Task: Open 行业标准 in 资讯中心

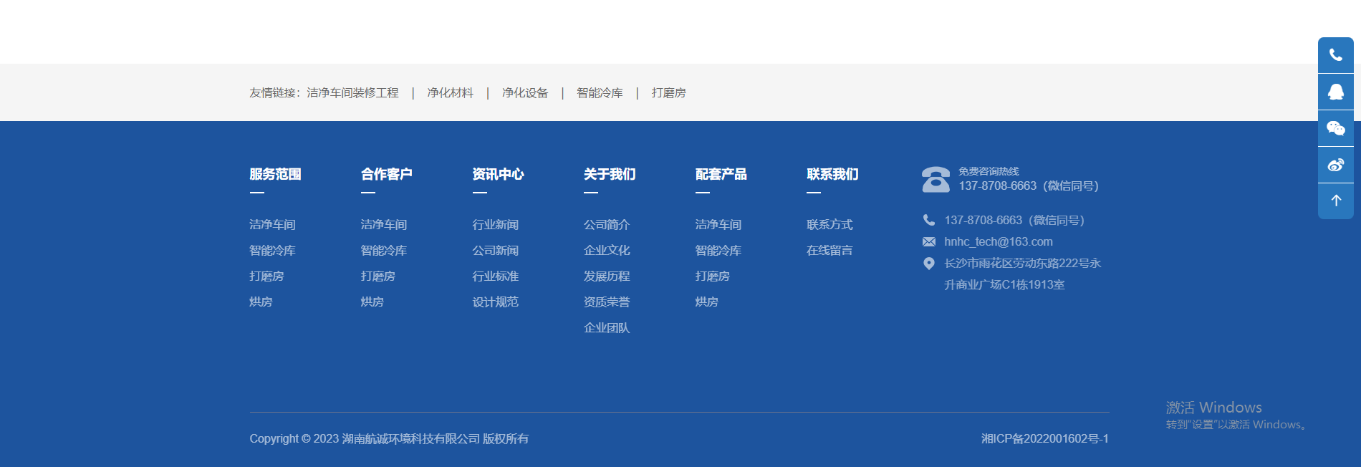Action: pos(495,276)
